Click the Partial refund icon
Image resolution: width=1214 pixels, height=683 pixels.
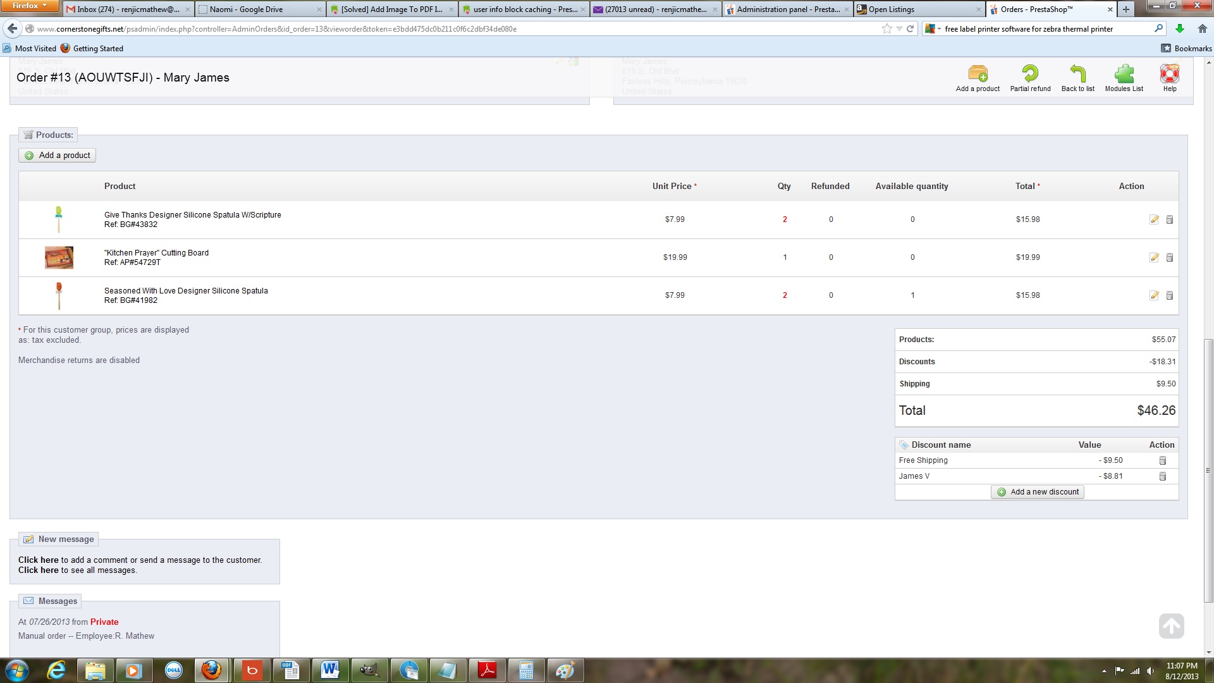pos(1030,74)
